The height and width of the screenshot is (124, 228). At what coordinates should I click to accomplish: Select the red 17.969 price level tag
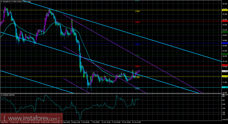(225, 65)
